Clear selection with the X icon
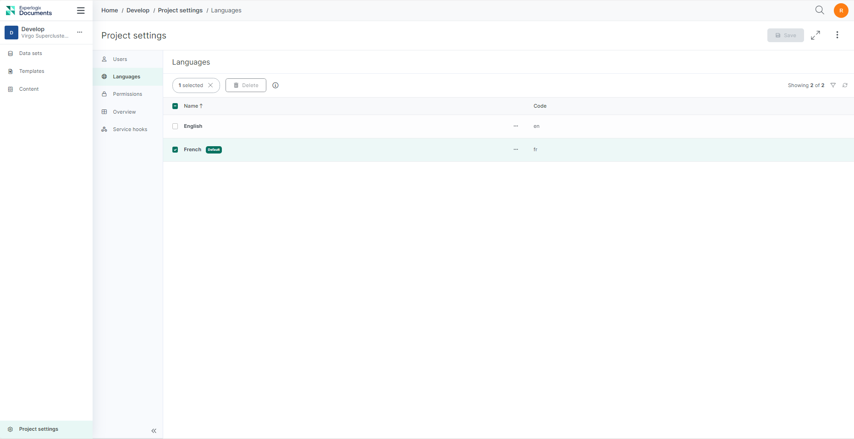Image resolution: width=854 pixels, height=439 pixels. (210, 85)
